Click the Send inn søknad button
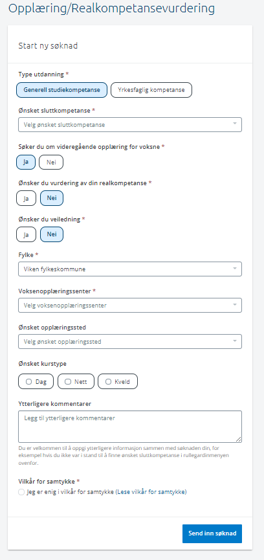264x560 pixels. point(212,533)
